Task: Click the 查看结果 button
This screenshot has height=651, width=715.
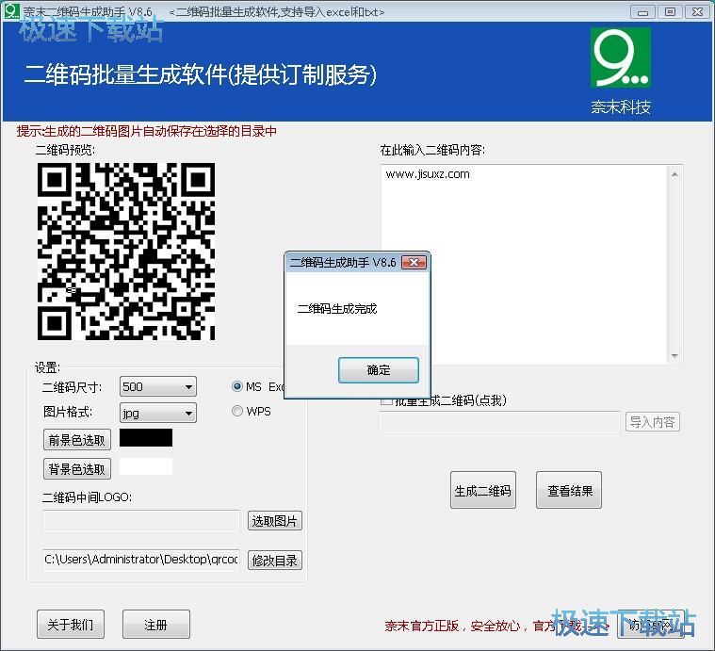Action: pyautogui.click(x=569, y=490)
